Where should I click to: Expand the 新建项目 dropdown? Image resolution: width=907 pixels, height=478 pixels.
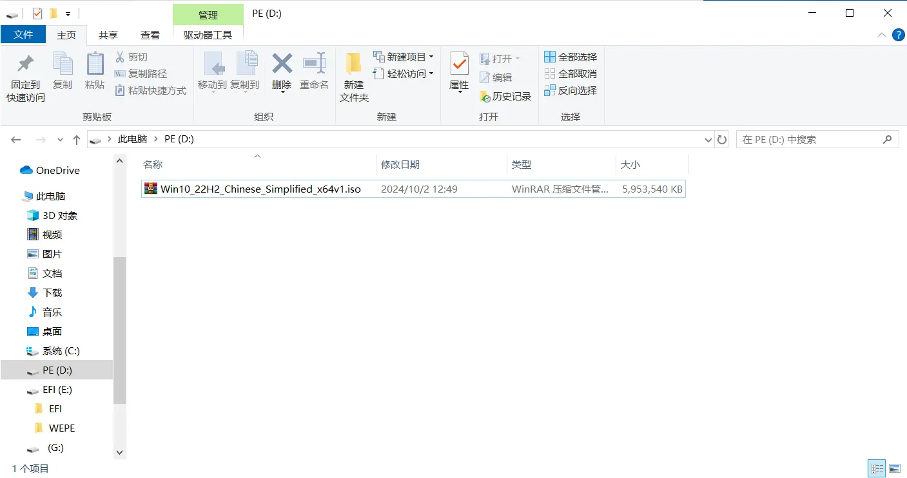[431, 57]
